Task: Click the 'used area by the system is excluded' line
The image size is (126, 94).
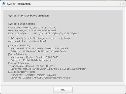Action: [27, 41]
